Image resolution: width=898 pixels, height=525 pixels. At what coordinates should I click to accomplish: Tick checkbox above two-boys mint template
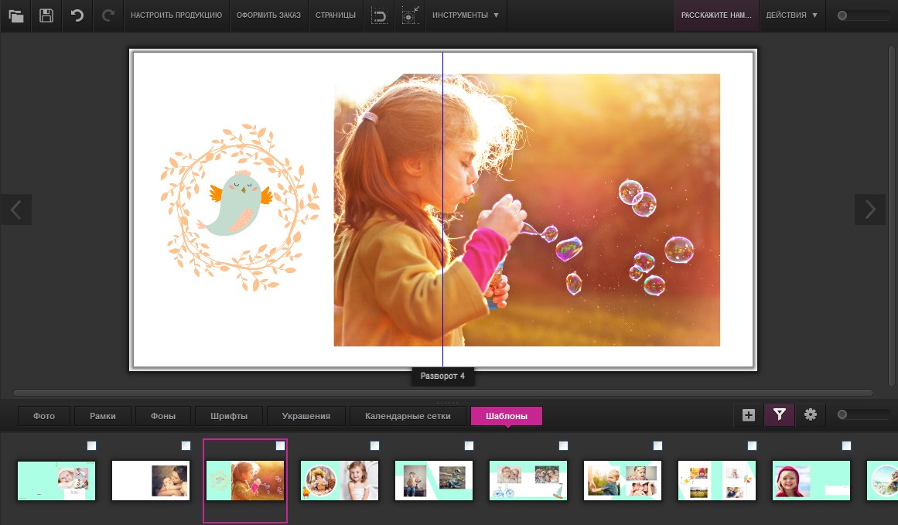(469, 445)
